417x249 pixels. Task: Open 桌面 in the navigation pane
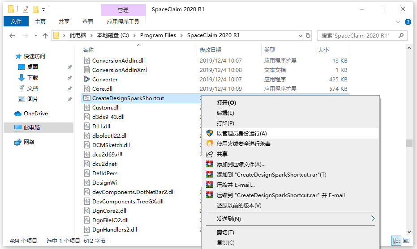[x=32, y=67]
